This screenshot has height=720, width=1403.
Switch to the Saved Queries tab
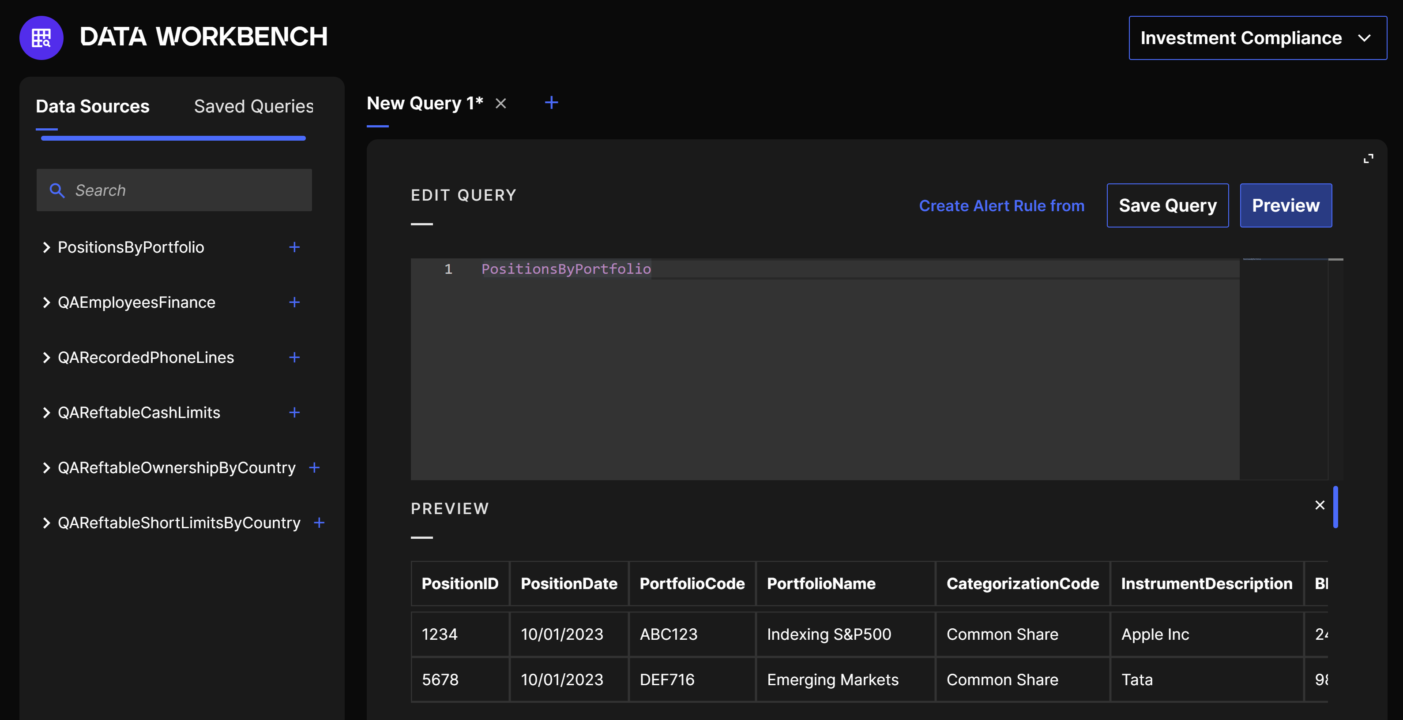pyautogui.click(x=253, y=106)
